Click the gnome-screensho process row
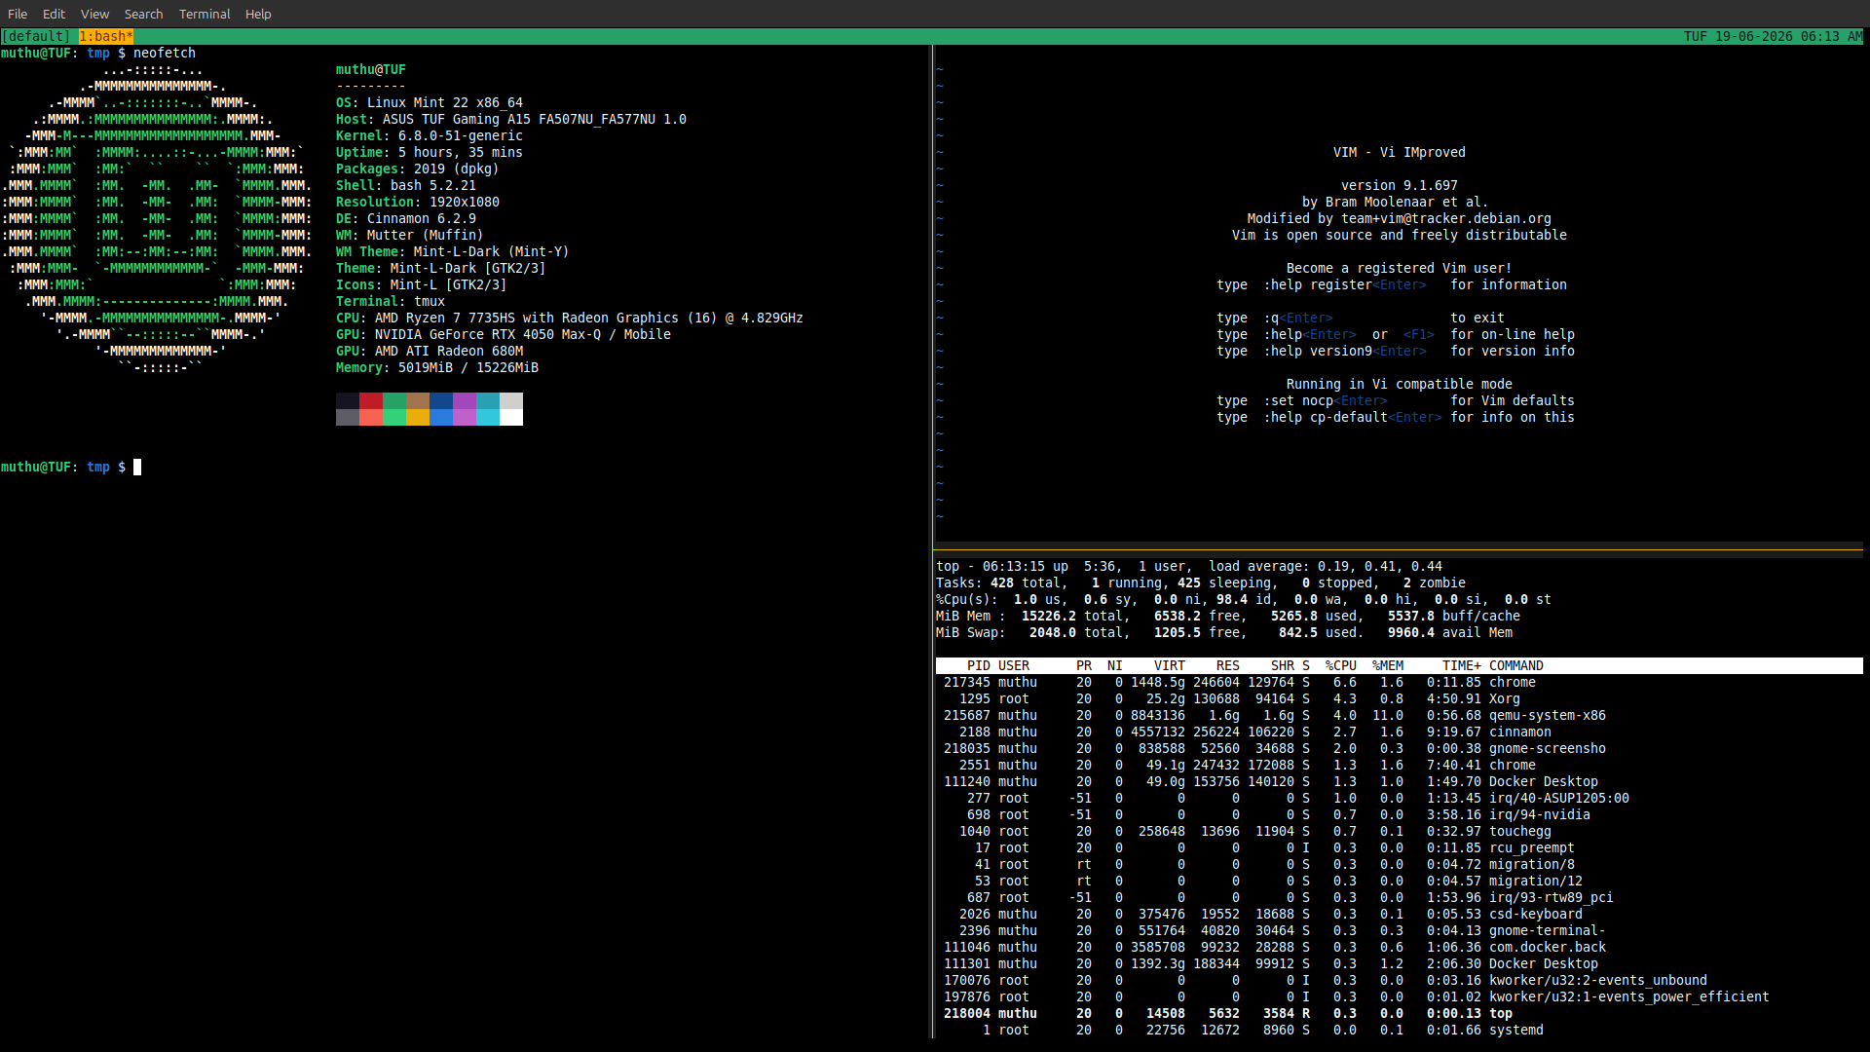Screen dimensions: 1870x1052 coord(1399,748)
